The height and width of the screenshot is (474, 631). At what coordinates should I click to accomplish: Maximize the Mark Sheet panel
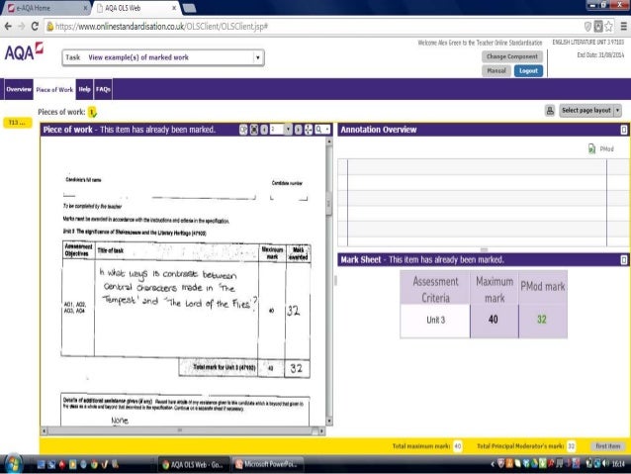point(624,259)
